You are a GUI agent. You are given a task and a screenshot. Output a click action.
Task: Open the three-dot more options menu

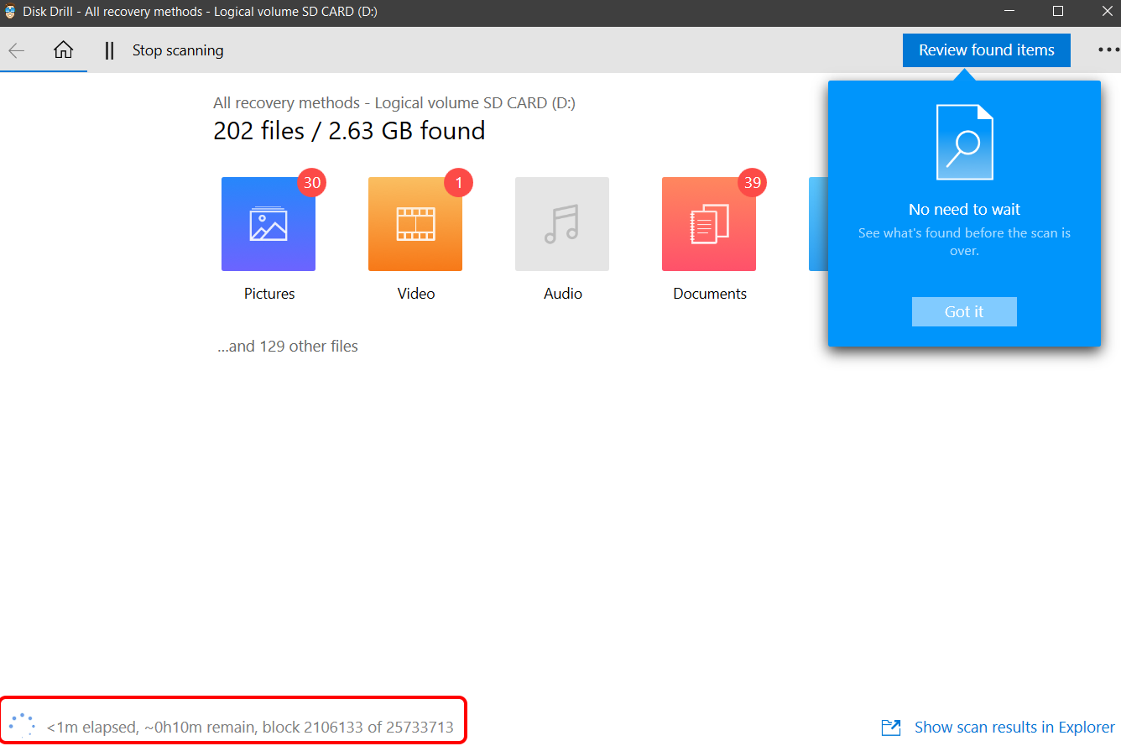[1108, 50]
